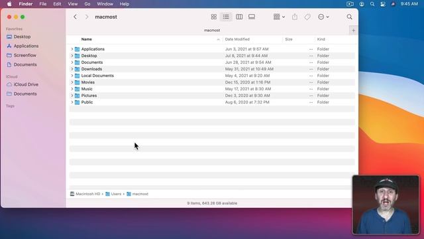Click Users in the path bar
424x239 pixels.
(x=113, y=194)
